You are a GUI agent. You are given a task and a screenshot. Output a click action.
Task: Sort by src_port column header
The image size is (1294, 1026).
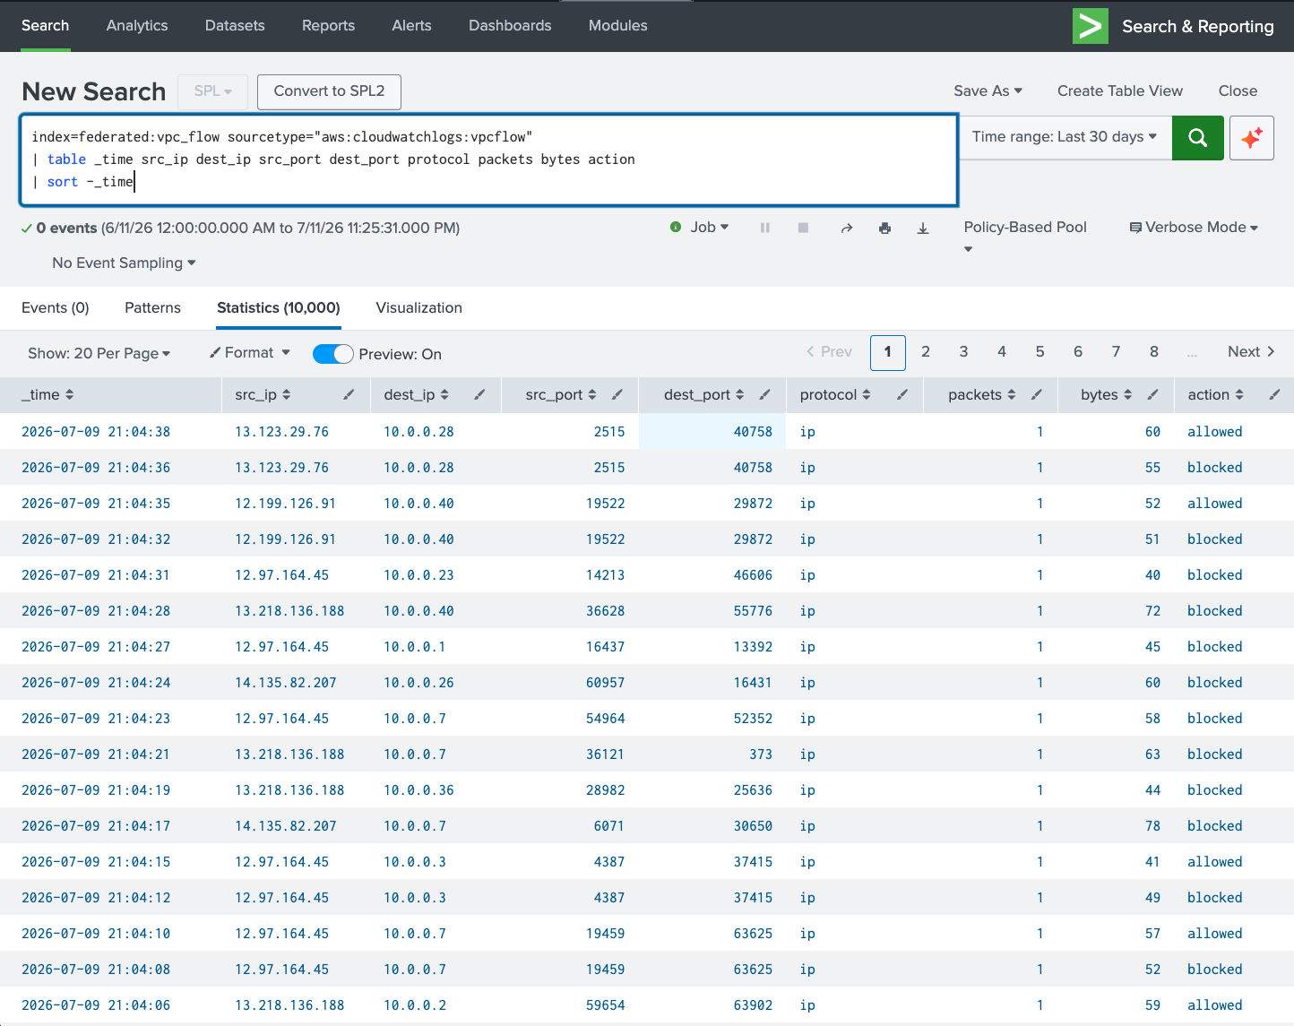(x=561, y=394)
